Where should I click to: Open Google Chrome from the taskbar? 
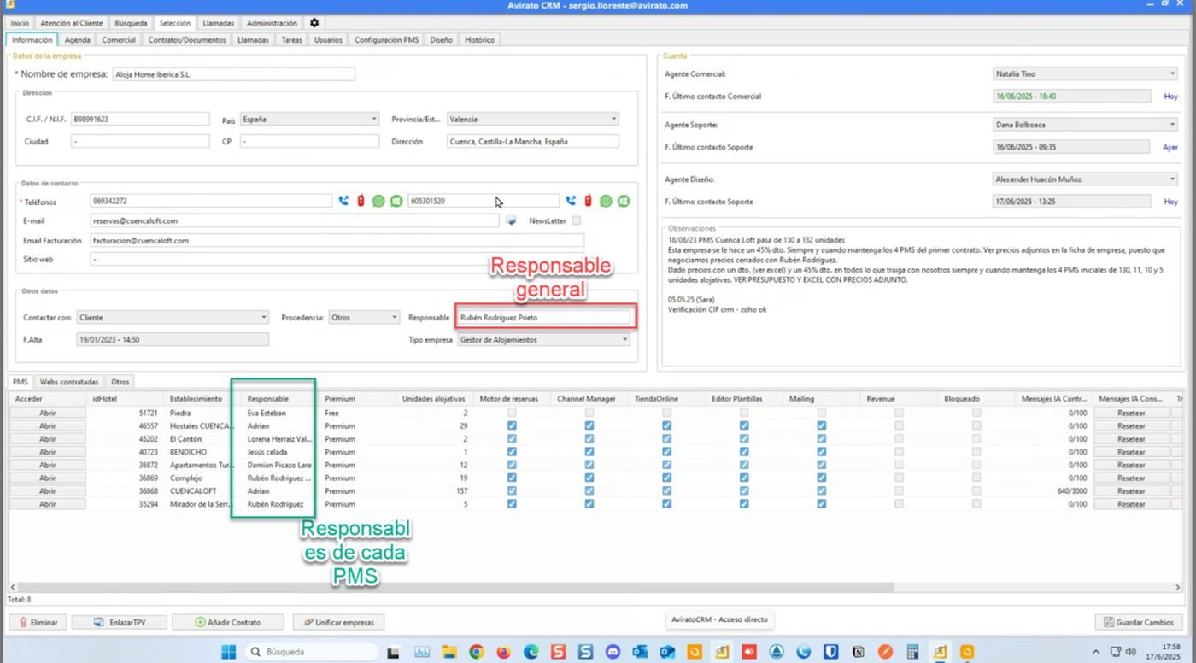476,652
